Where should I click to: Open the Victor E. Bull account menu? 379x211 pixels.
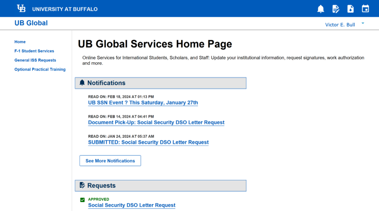pyautogui.click(x=340, y=24)
